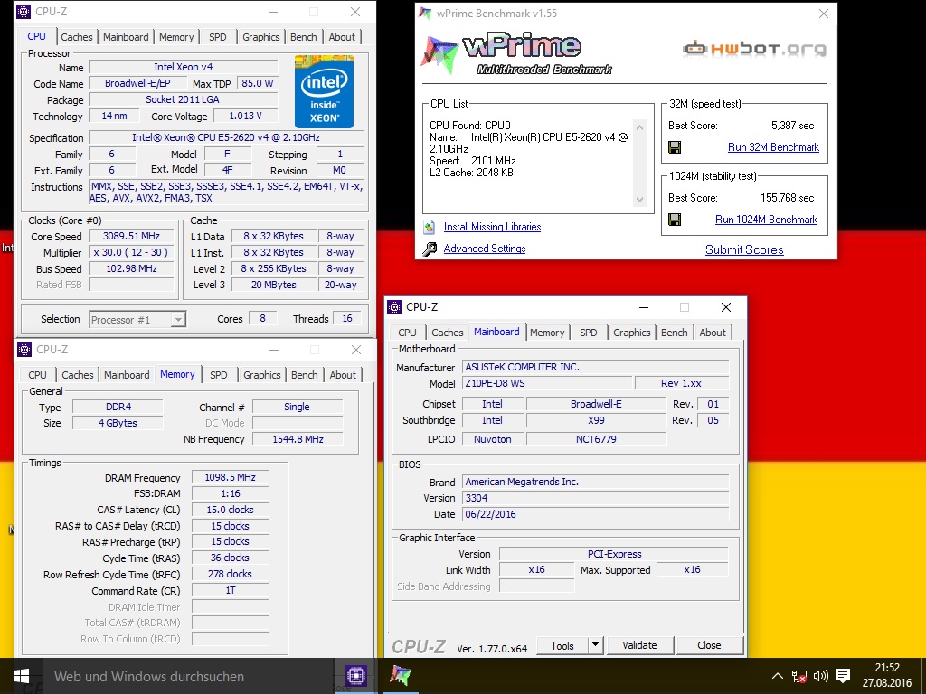Click the memory Size 4 GBytes value

click(118, 423)
